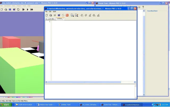Click Save world as icon in main toolbar
The height and width of the screenshot is (107, 170).
point(14,10)
